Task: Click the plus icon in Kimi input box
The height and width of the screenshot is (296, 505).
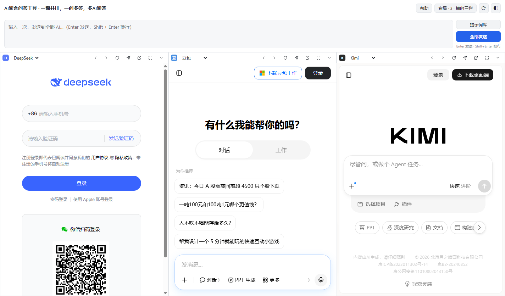Action: pyautogui.click(x=352, y=186)
